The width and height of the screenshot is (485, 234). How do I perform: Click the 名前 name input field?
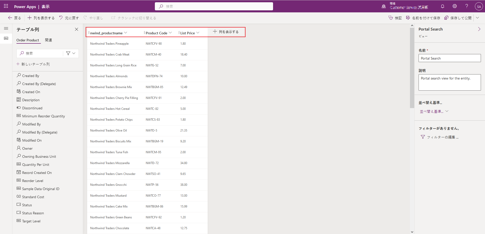pos(450,58)
